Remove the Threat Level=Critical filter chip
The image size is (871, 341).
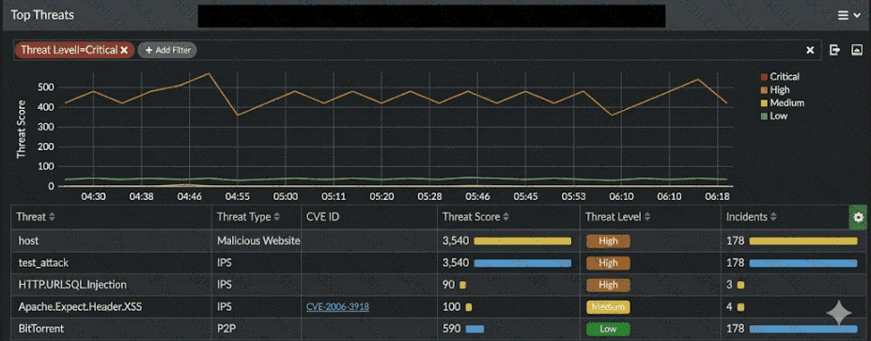[124, 50]
